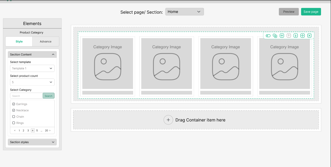Select the second Category Image placeholder
The image size is (331, 167).
click(166, 63)
